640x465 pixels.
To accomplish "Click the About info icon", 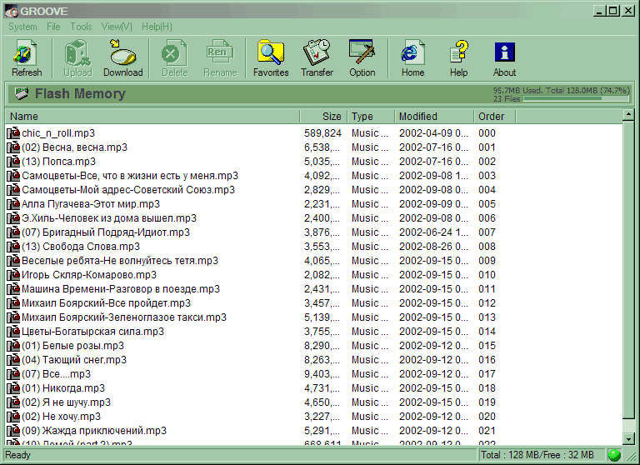I will tap(504, 58).
